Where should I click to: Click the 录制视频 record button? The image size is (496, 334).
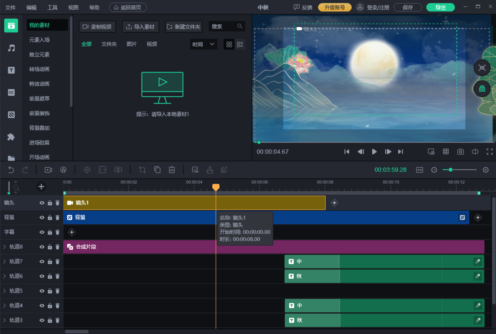pos(97,27)
